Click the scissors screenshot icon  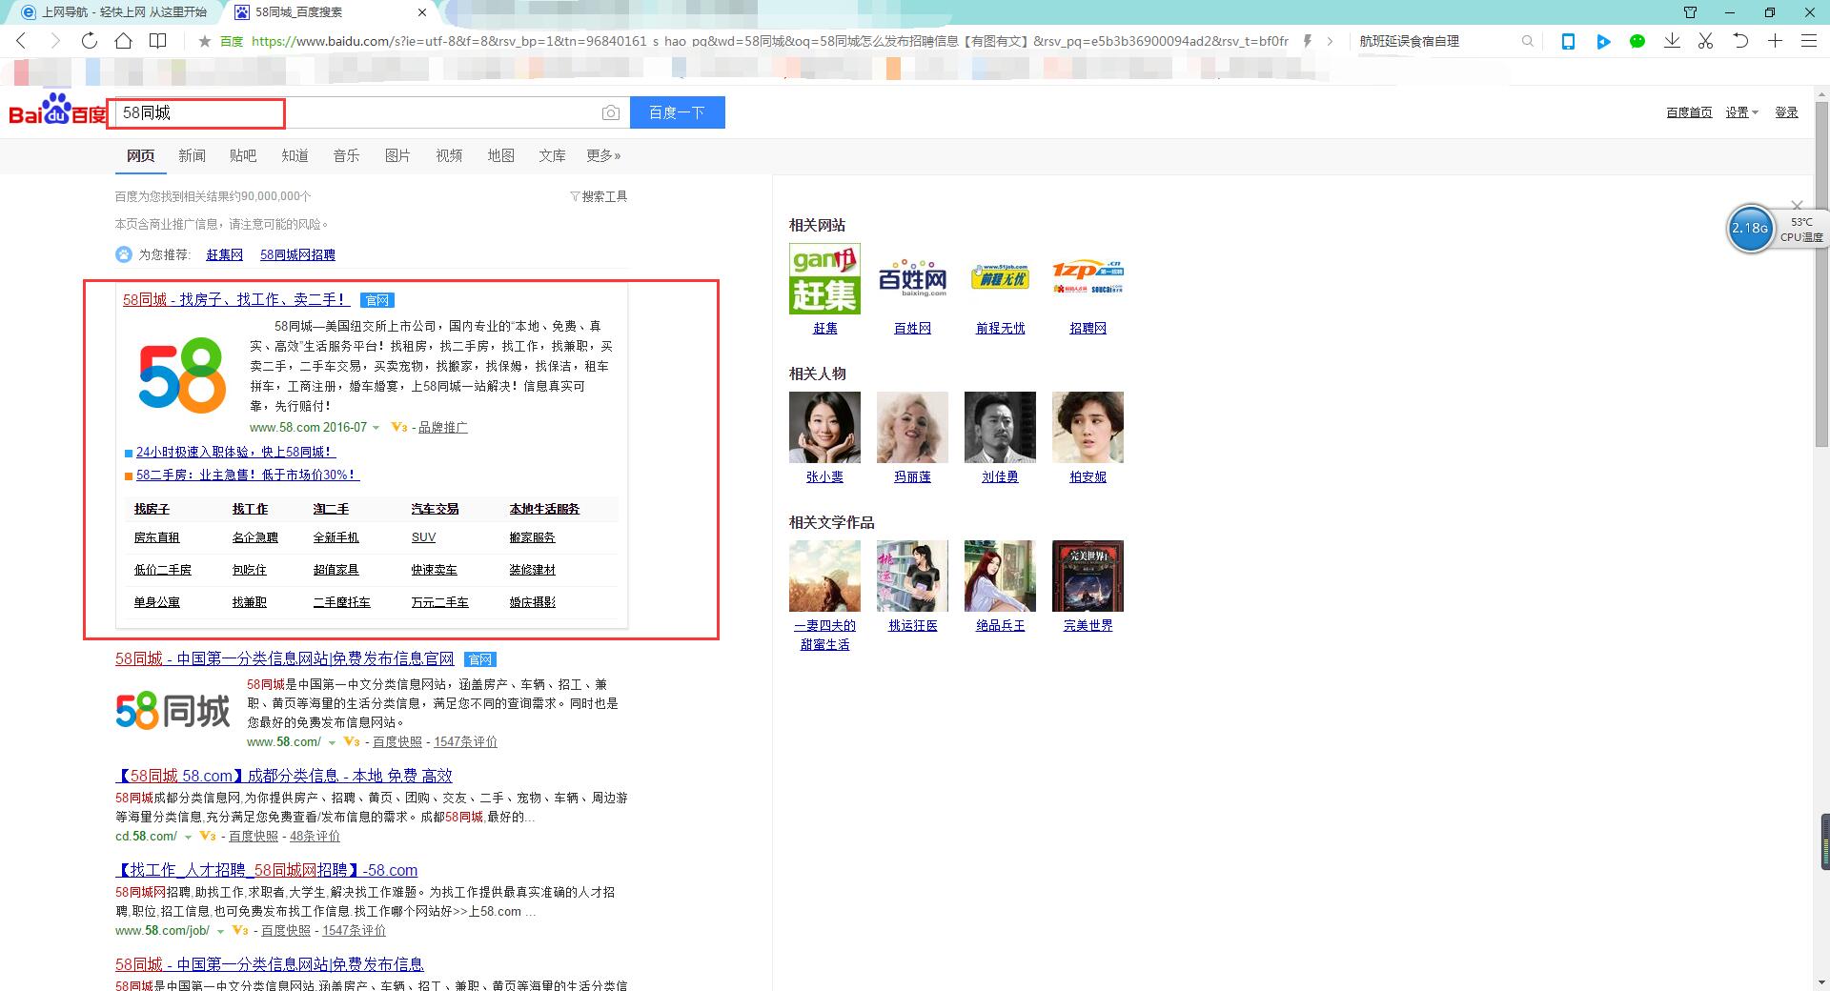(1706, 41)
